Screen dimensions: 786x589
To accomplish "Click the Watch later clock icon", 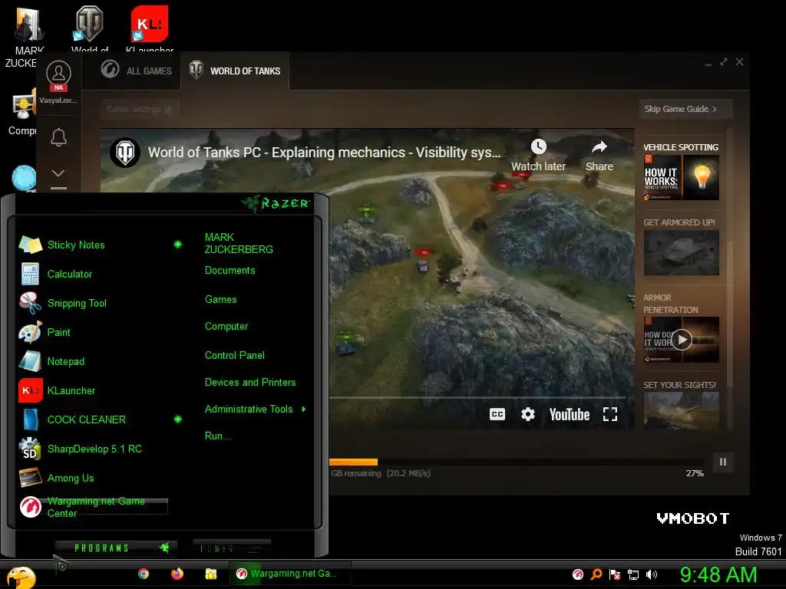I will pyautogui.click(x=538, y=146).
